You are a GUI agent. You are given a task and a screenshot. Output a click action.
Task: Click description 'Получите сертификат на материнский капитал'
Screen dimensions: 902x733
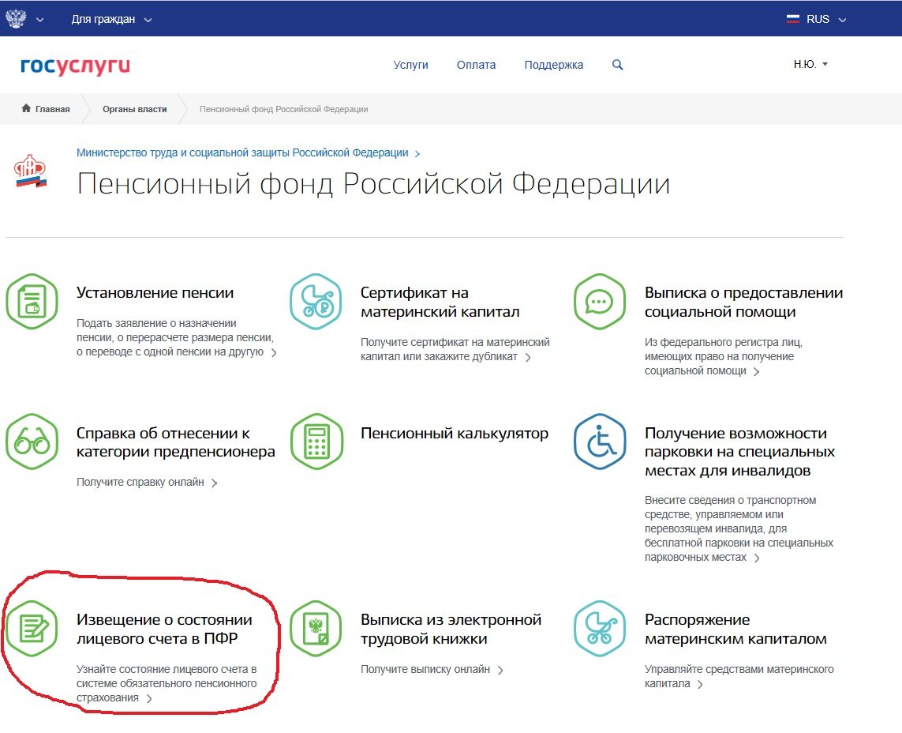tap(455, 349)
